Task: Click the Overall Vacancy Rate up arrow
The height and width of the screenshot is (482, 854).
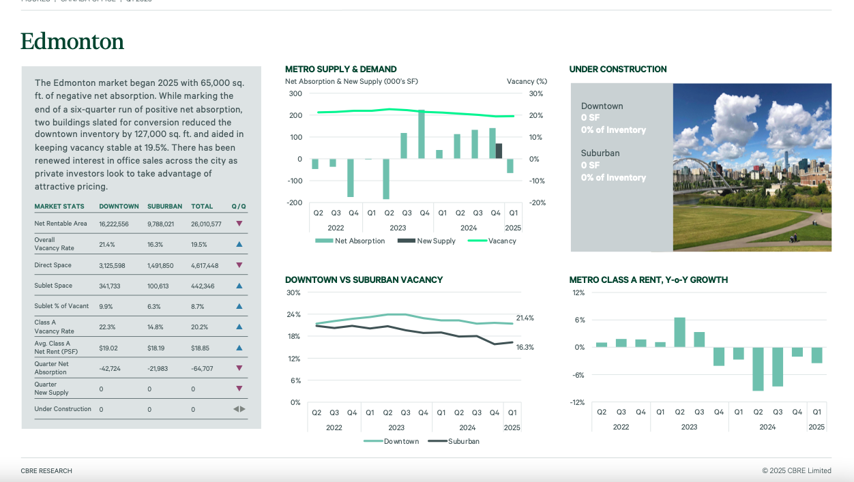Action: [239, 244]
